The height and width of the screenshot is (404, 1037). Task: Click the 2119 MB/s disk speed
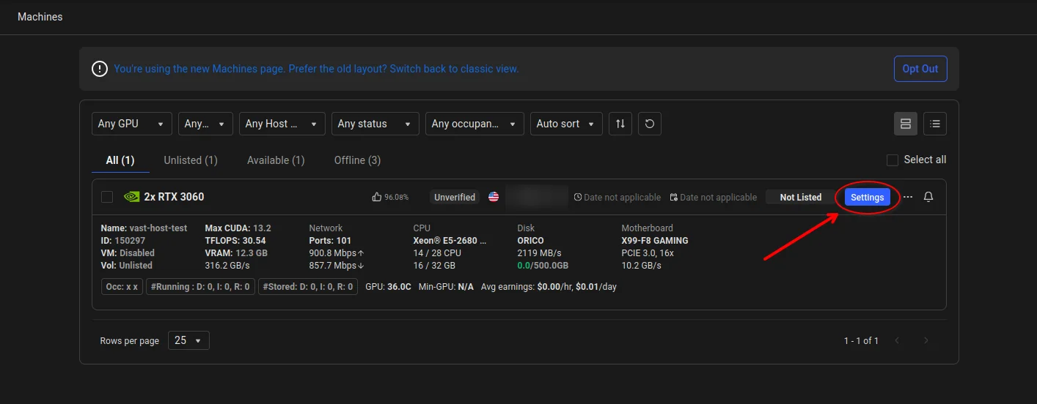539,252
